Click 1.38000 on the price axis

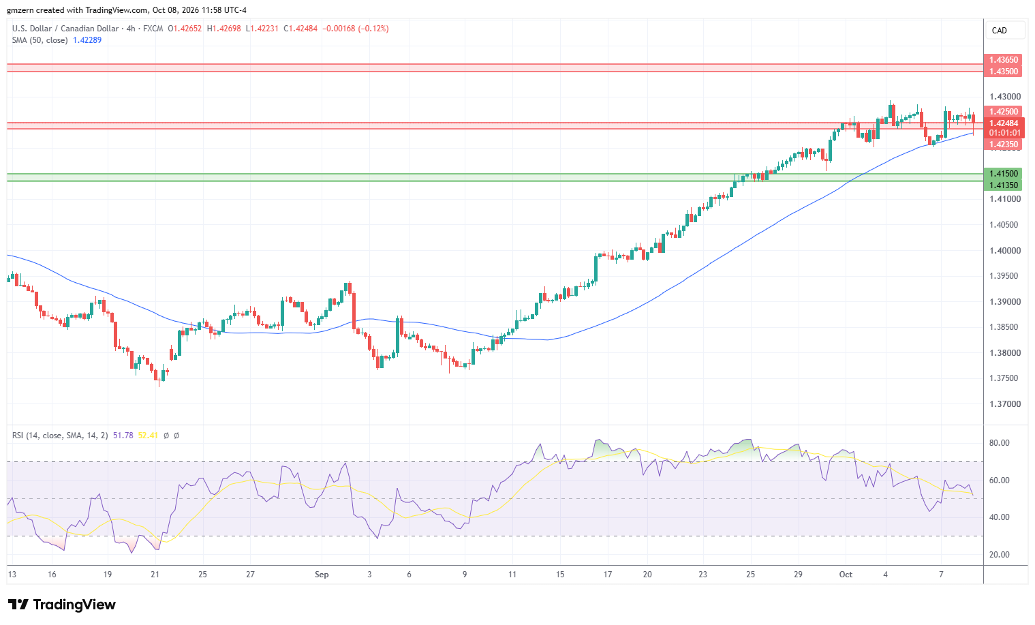coord(1005,353)
